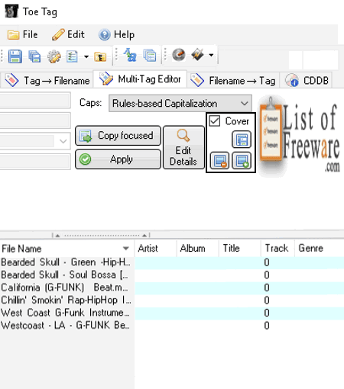Screen dimensions: 344x389
Task: Click the disc burn toolbar icon
Action: (179, 55)
